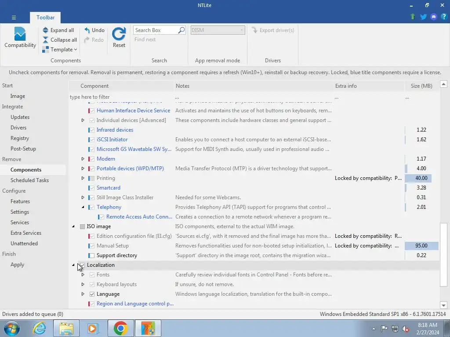The height and width of the screenshot is (337, 450).
Task: Open the Compatibility options
Action: (x=20, y=37)
